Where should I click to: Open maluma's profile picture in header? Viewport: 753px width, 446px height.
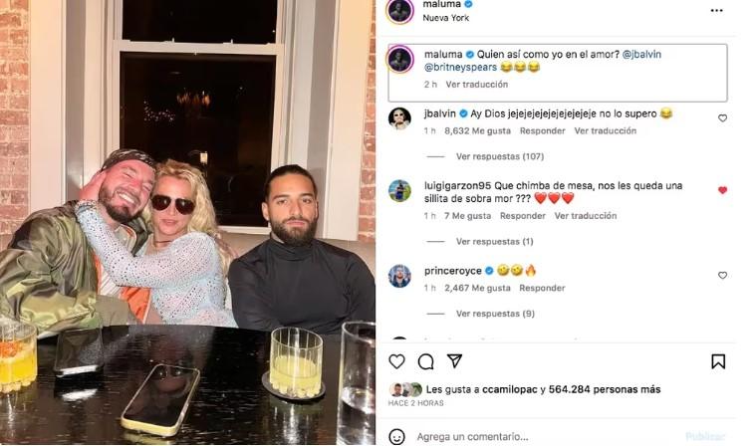pos(399,11)
